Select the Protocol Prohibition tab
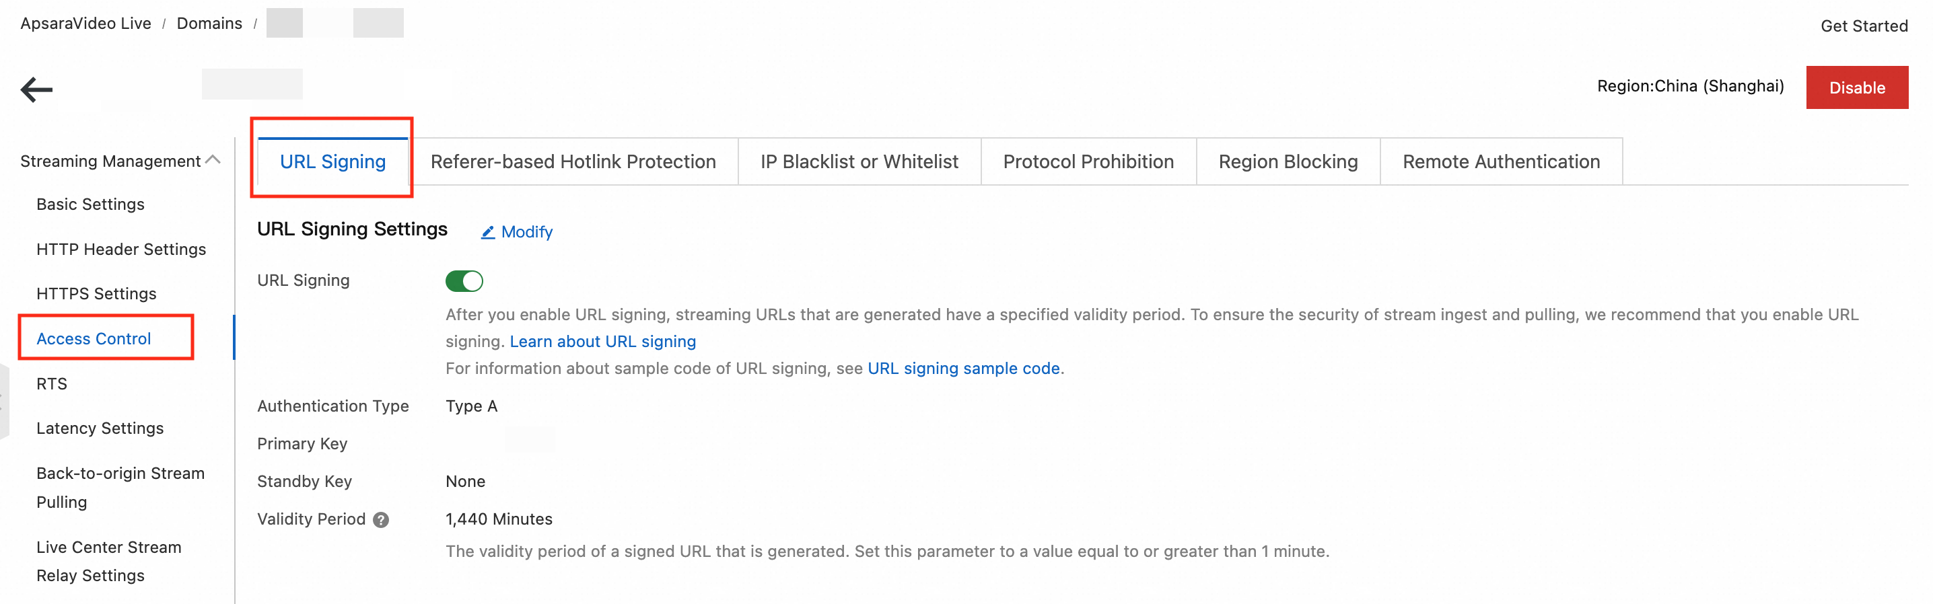1933x604 pixels. pos(1088,162)
